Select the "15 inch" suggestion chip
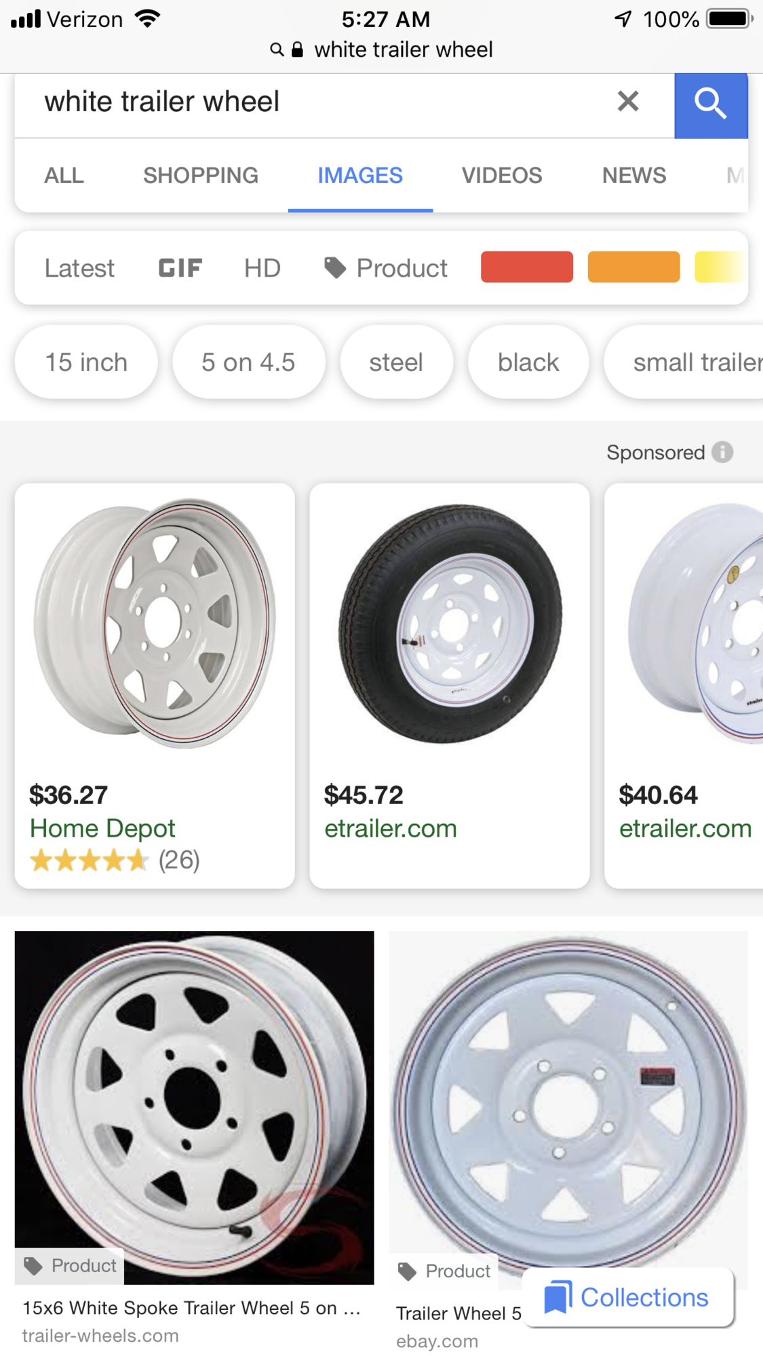Screen dimensions: 763x1356 pos(86,362)
